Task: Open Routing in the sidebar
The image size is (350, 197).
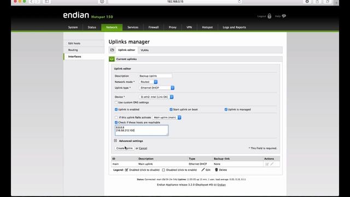Action: tap(84, 50)
